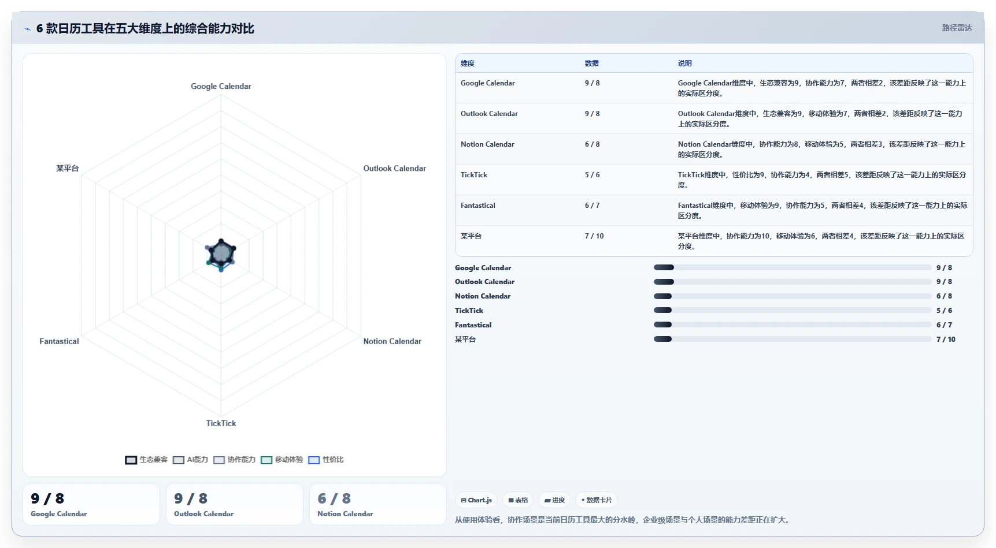The width and height of the screenshot is (996, 548).
Task: Click the 数据卡片 tag chip
Action: point(596,500)
